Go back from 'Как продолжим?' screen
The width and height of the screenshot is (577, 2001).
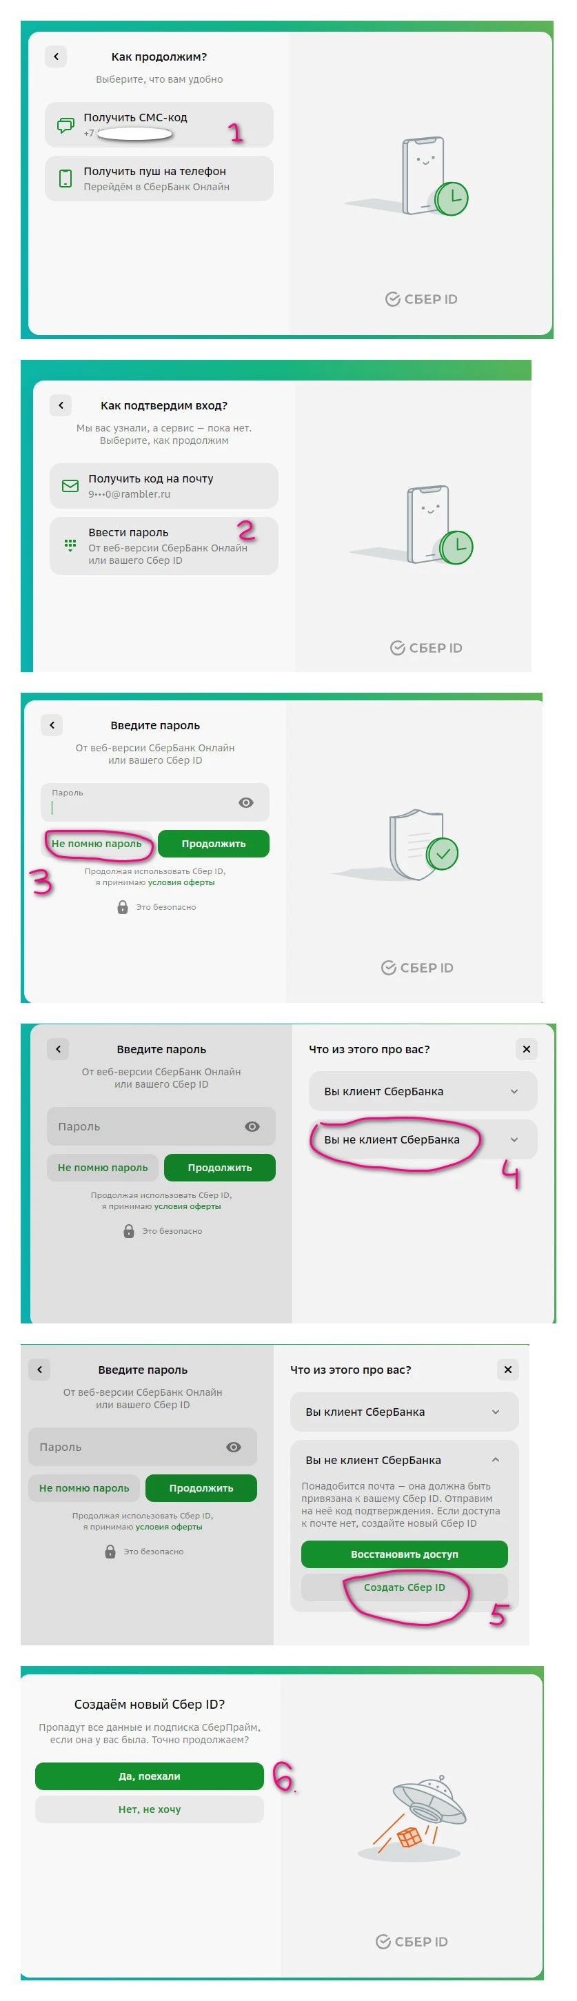click(56, 57)
